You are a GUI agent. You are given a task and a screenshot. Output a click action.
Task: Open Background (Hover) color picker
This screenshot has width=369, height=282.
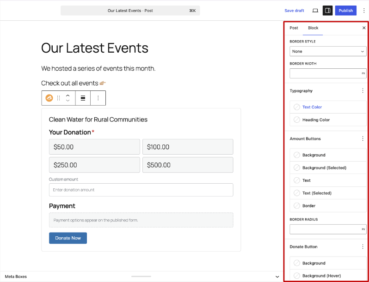point(328,276)
